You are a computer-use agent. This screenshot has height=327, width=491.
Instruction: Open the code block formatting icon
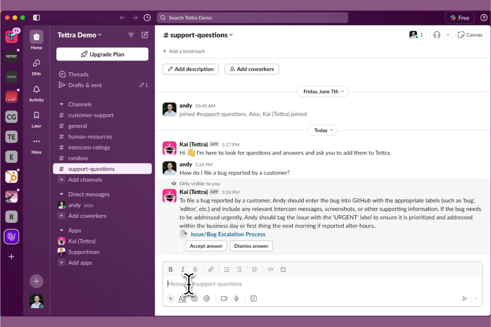[270, 269]
